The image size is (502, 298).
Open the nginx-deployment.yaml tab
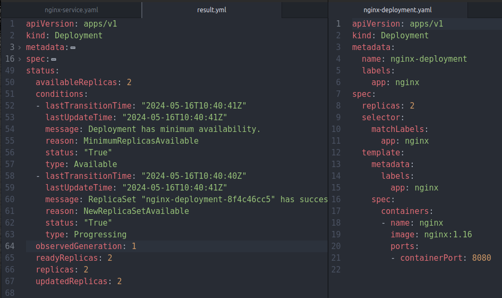(397, 10)
